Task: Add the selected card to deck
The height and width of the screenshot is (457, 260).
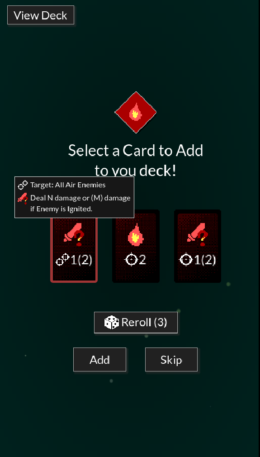Action: pyautogui.click(x=99, y=359)
